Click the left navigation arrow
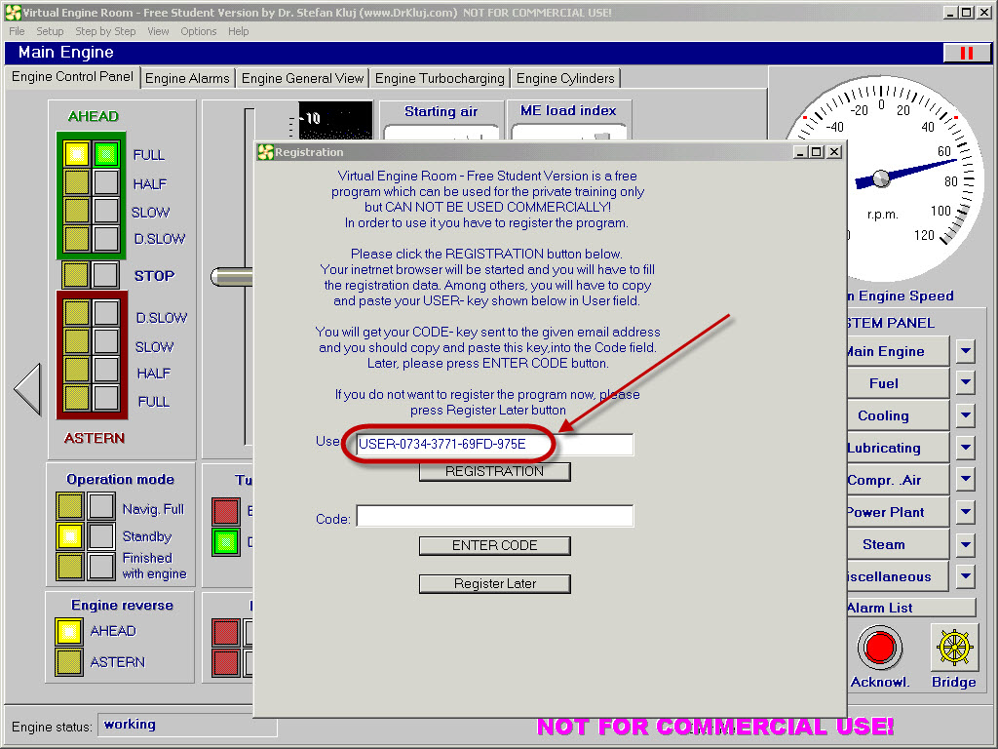 (27, 389)
